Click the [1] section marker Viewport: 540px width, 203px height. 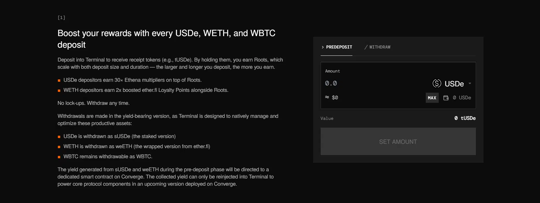click(61, 18)
